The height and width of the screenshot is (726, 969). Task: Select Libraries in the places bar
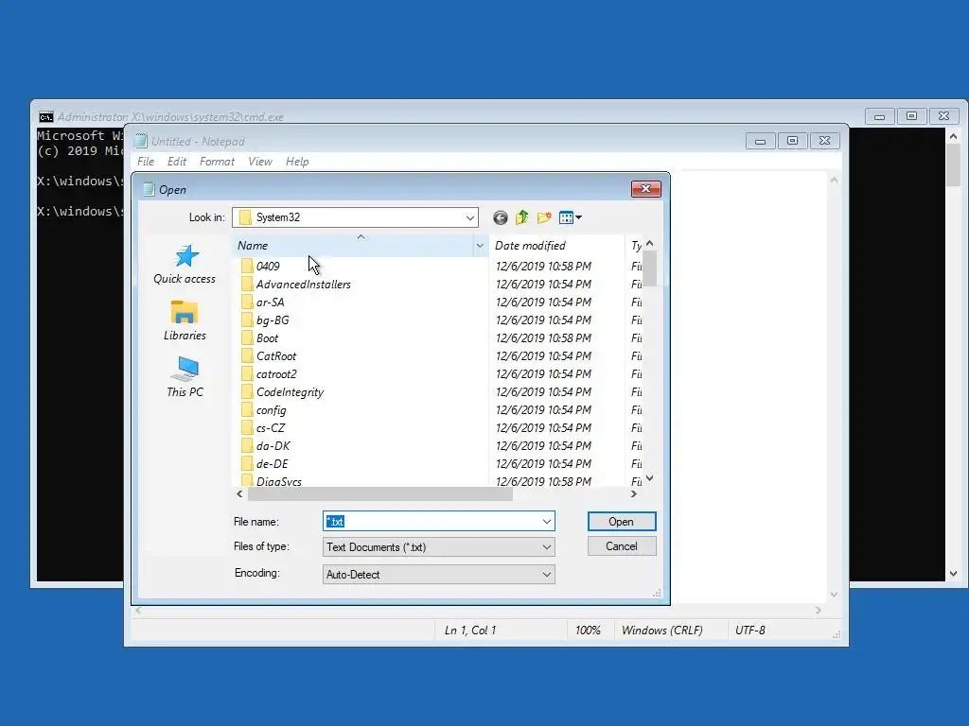click(185, 321)
